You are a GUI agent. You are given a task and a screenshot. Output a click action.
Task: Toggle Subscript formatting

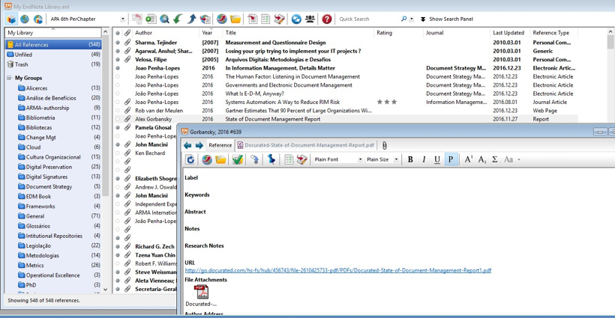tap(482, 159)
